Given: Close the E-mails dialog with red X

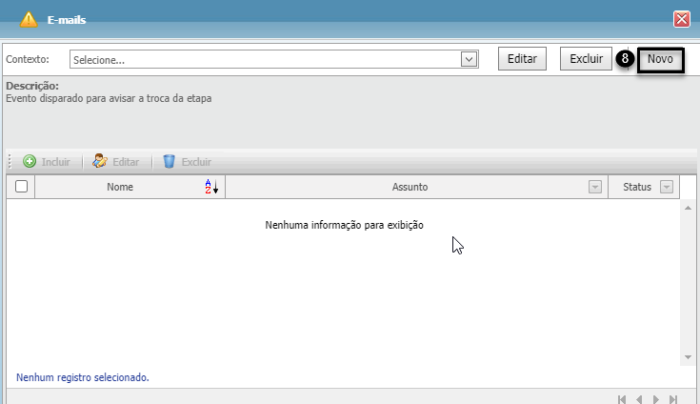Looking at the screenshot, I should 681,19.
